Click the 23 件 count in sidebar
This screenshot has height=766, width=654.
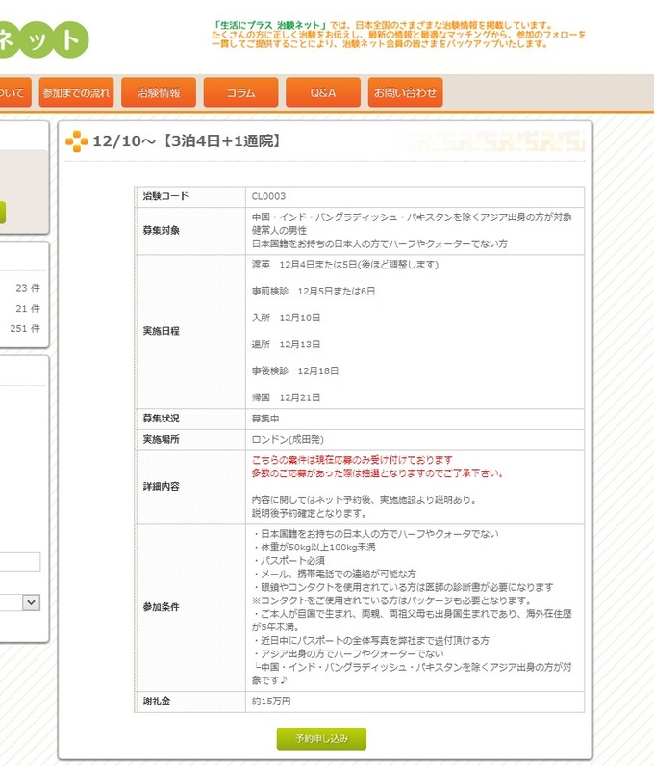[x=28, y=288]
